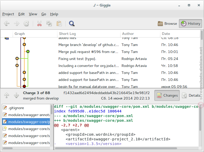Click the .gitignore file in changes list

(x=26, y=108)
